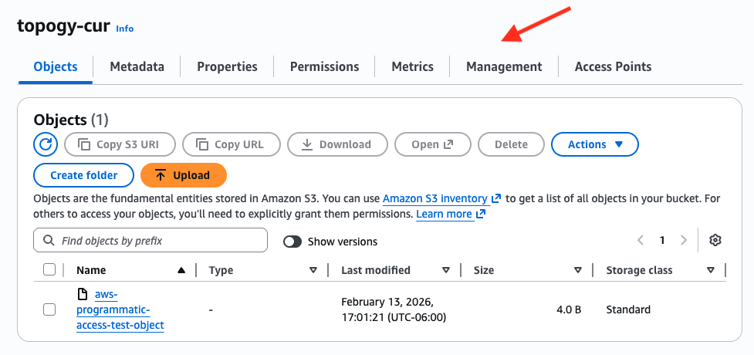Sort the Last modified column arrow

[x=446, y=270]
